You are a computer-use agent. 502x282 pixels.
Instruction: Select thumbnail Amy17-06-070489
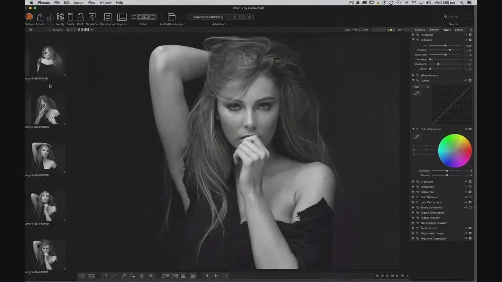(44, 156)
